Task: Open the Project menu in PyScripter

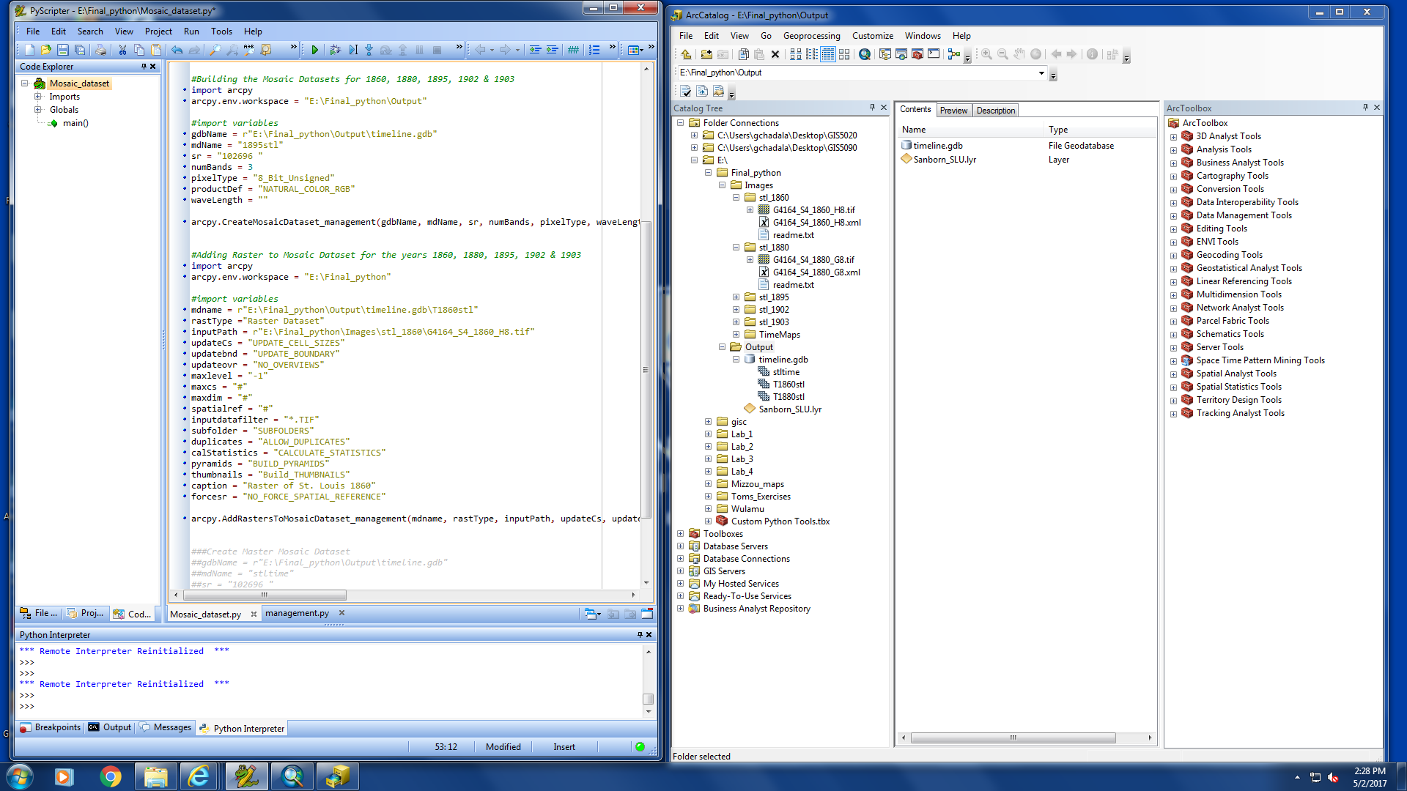Action: [158, 31]
